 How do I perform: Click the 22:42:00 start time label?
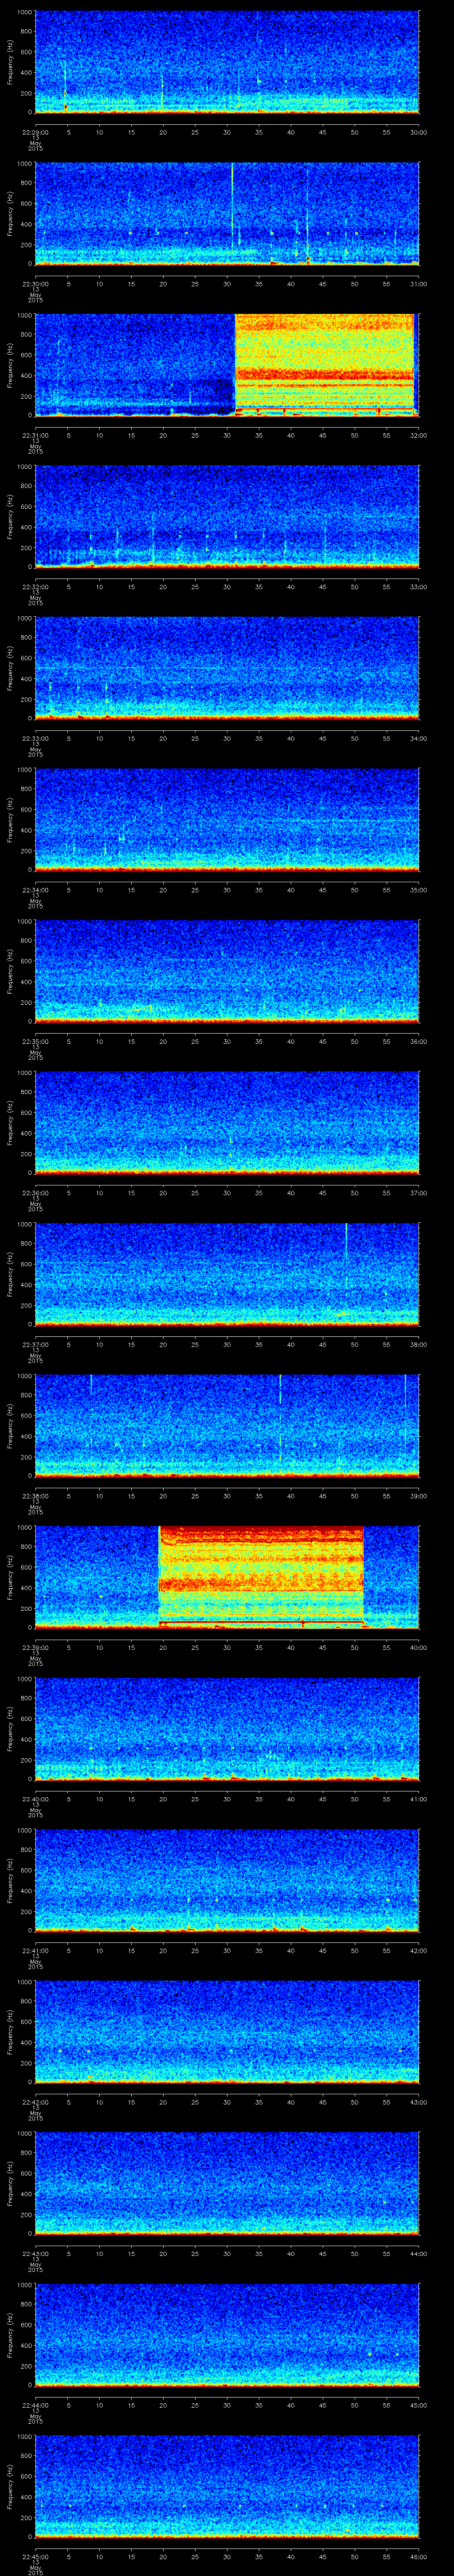[35, 2102]
